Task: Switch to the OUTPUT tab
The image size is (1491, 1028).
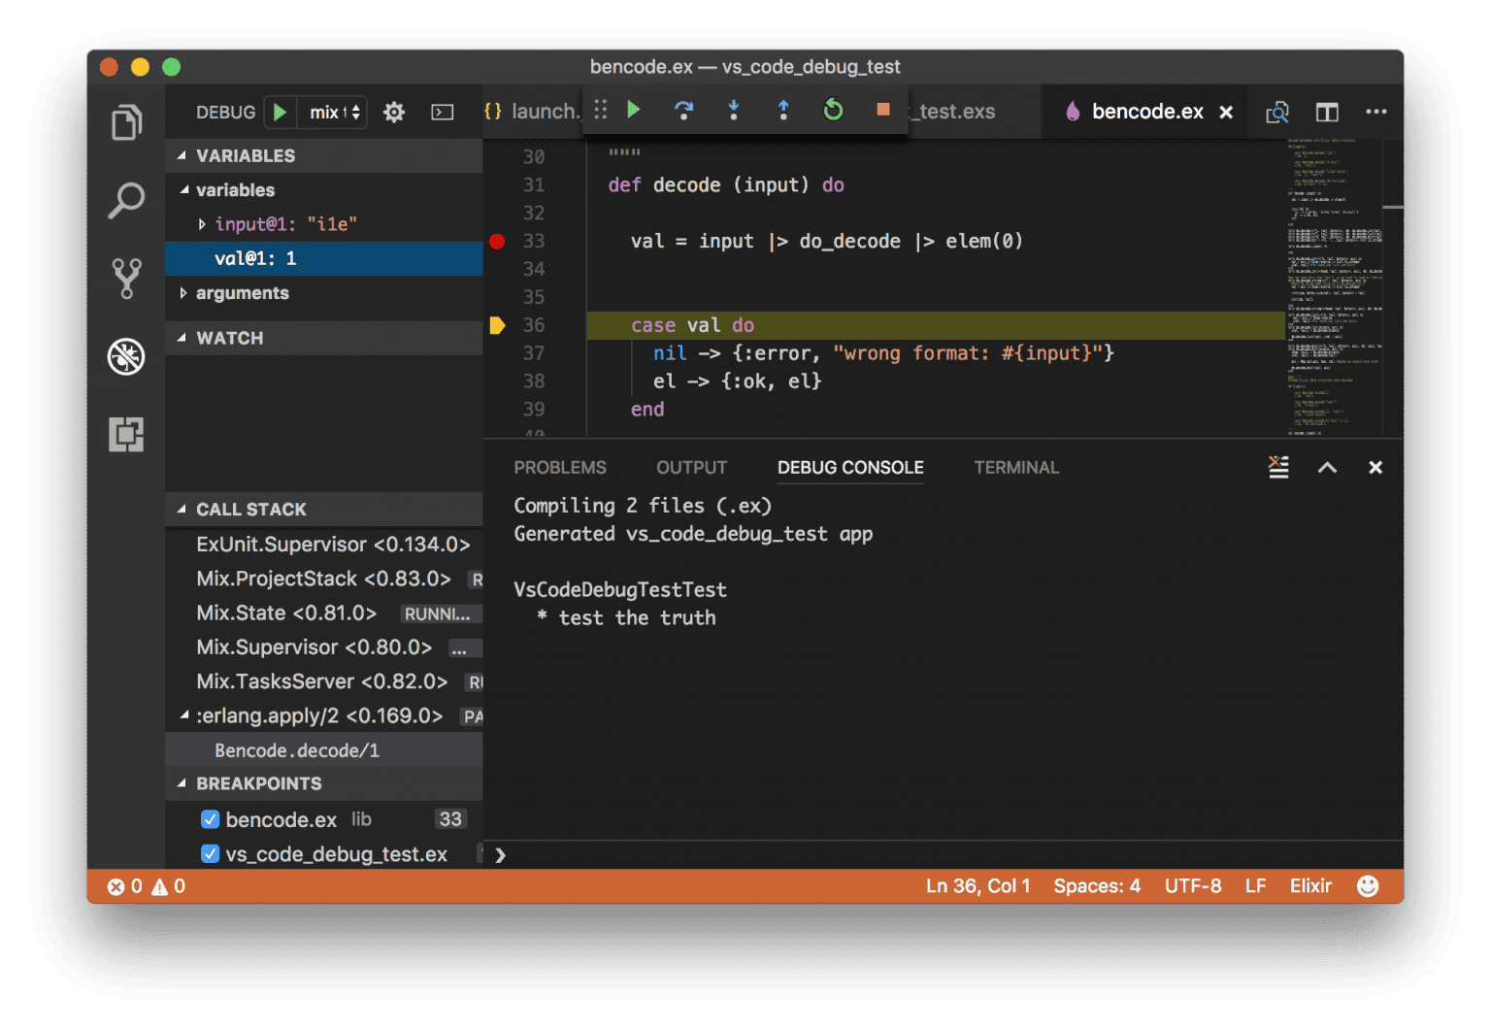Action: pyautogui.click(x=691, y=468)
